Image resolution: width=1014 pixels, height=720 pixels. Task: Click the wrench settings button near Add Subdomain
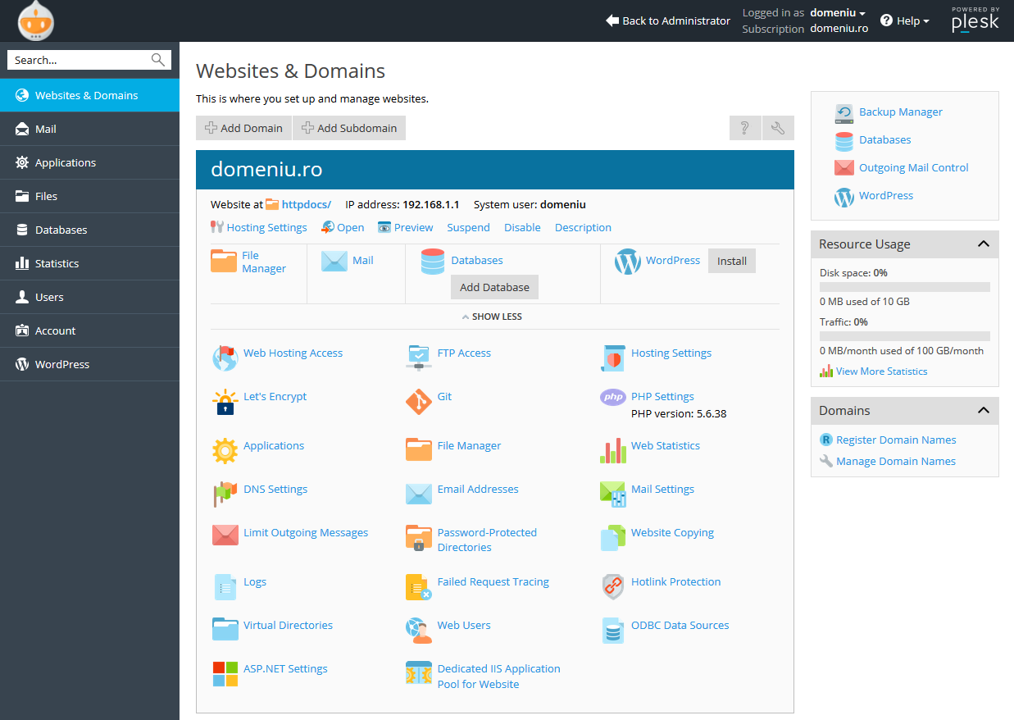click(x=778, y=128)
